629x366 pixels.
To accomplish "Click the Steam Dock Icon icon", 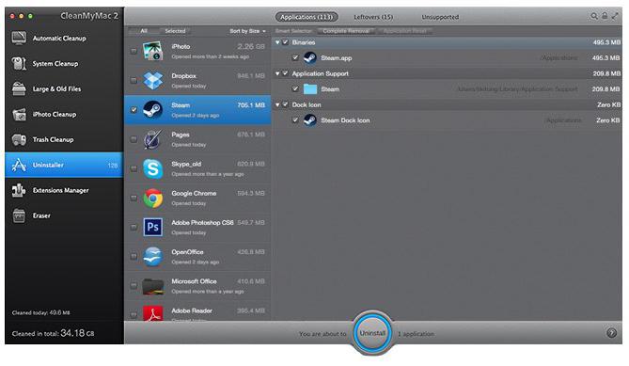I will click(x=309, y=120).
